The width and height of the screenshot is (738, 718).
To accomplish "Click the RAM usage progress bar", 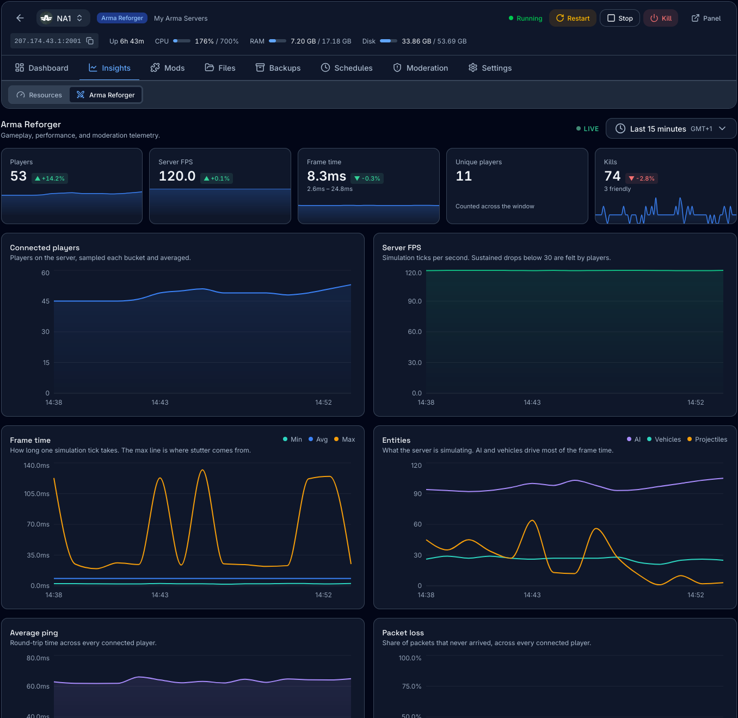I will 278,41.
